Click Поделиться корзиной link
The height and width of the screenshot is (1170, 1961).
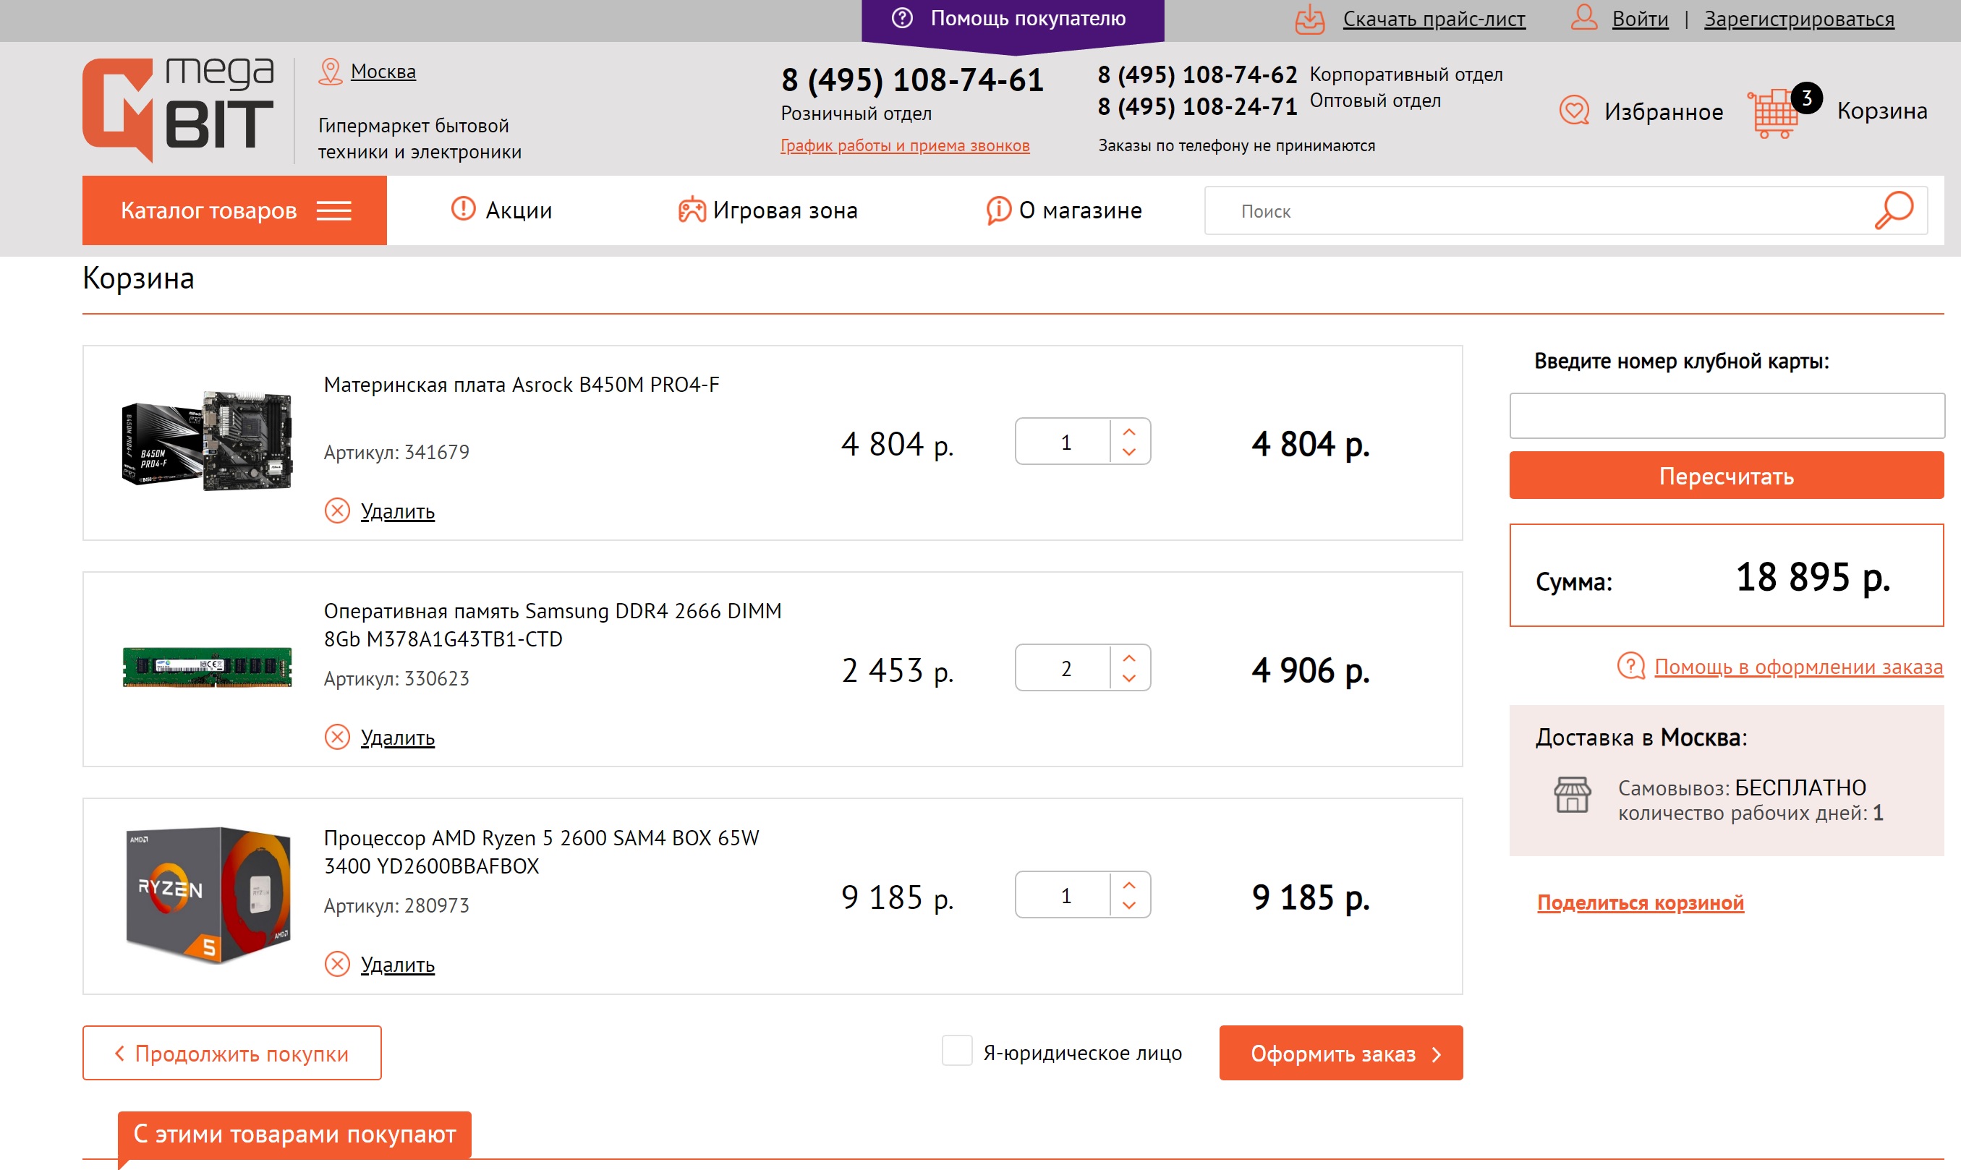tap(1640, 902)
